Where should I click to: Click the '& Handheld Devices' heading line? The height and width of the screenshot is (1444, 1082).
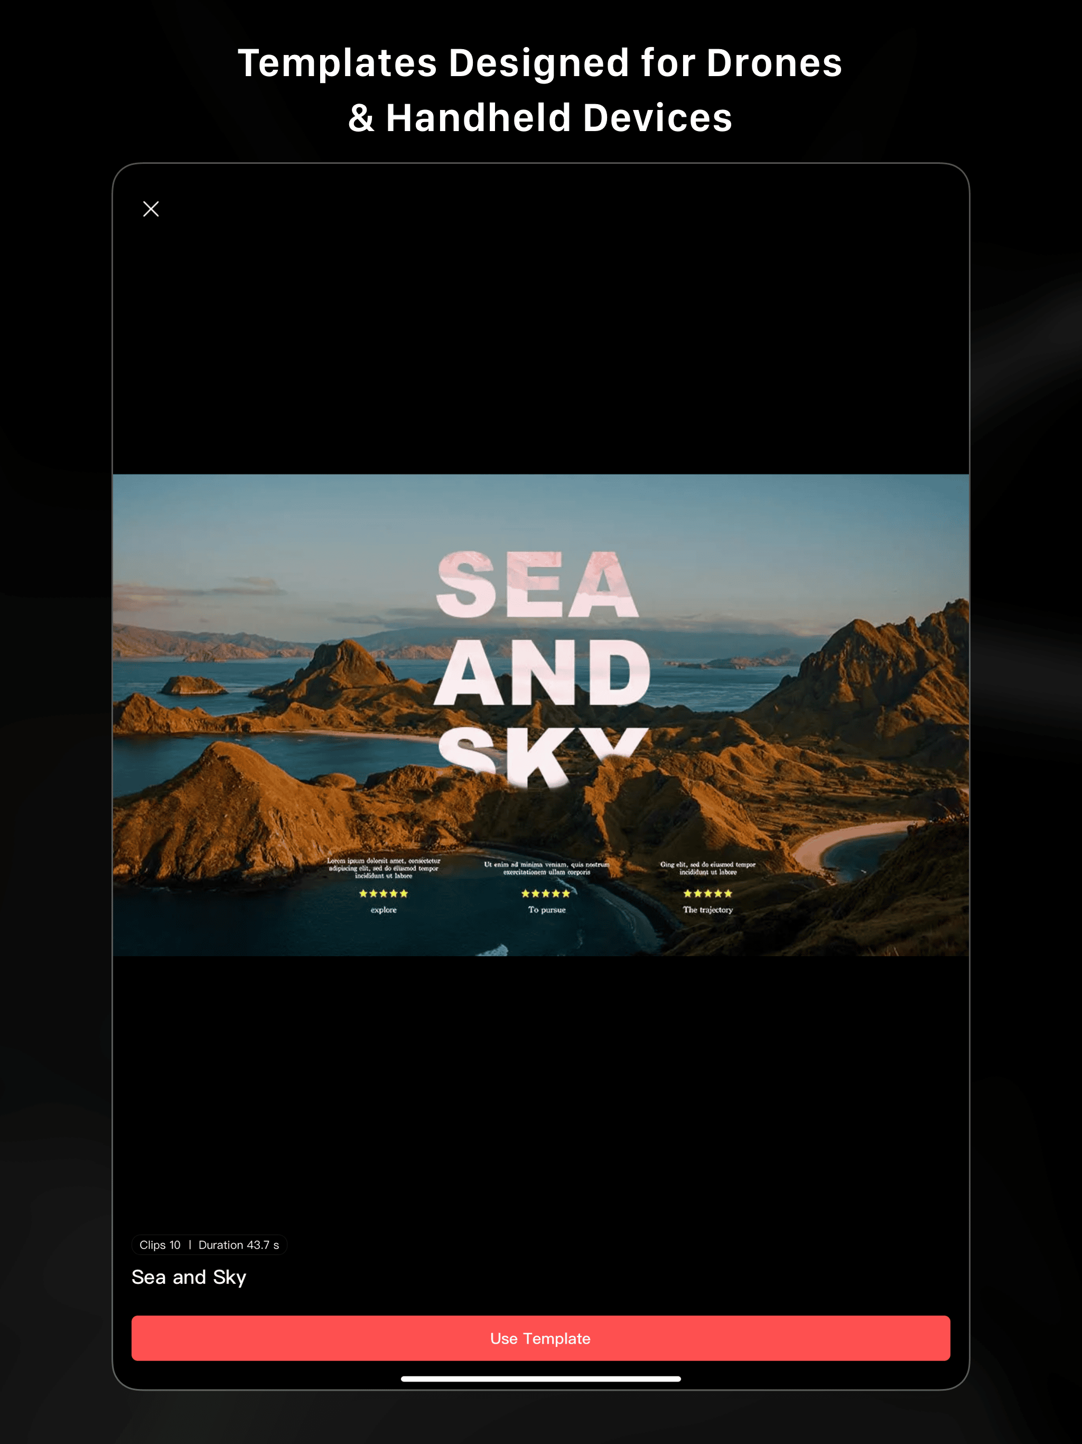pos(540,118)
